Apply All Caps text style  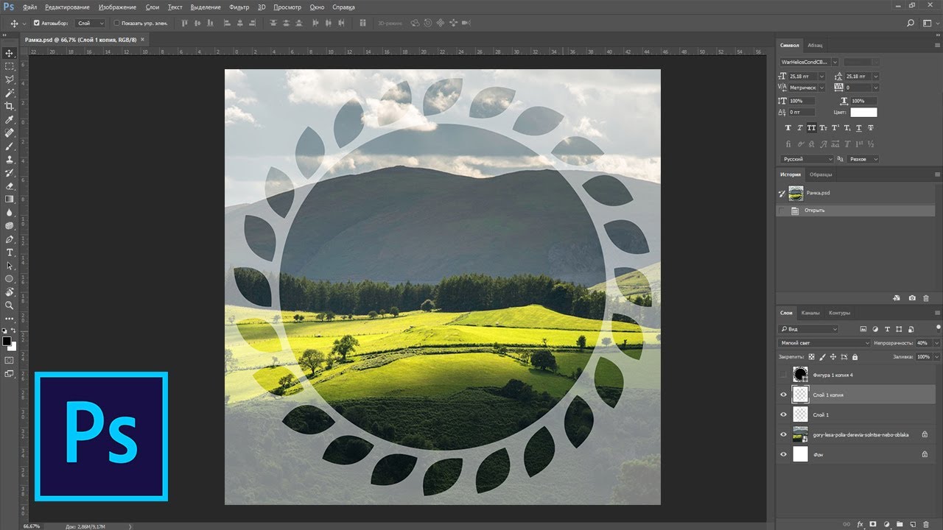click(x=812, y=128)
